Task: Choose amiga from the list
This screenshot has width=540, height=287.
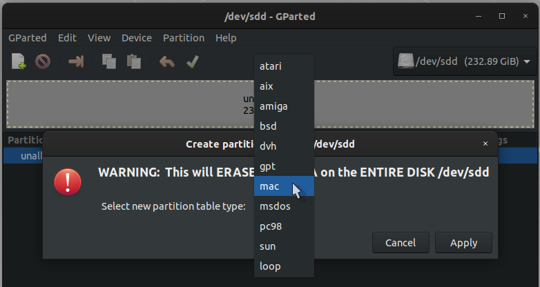Action: 284,106
